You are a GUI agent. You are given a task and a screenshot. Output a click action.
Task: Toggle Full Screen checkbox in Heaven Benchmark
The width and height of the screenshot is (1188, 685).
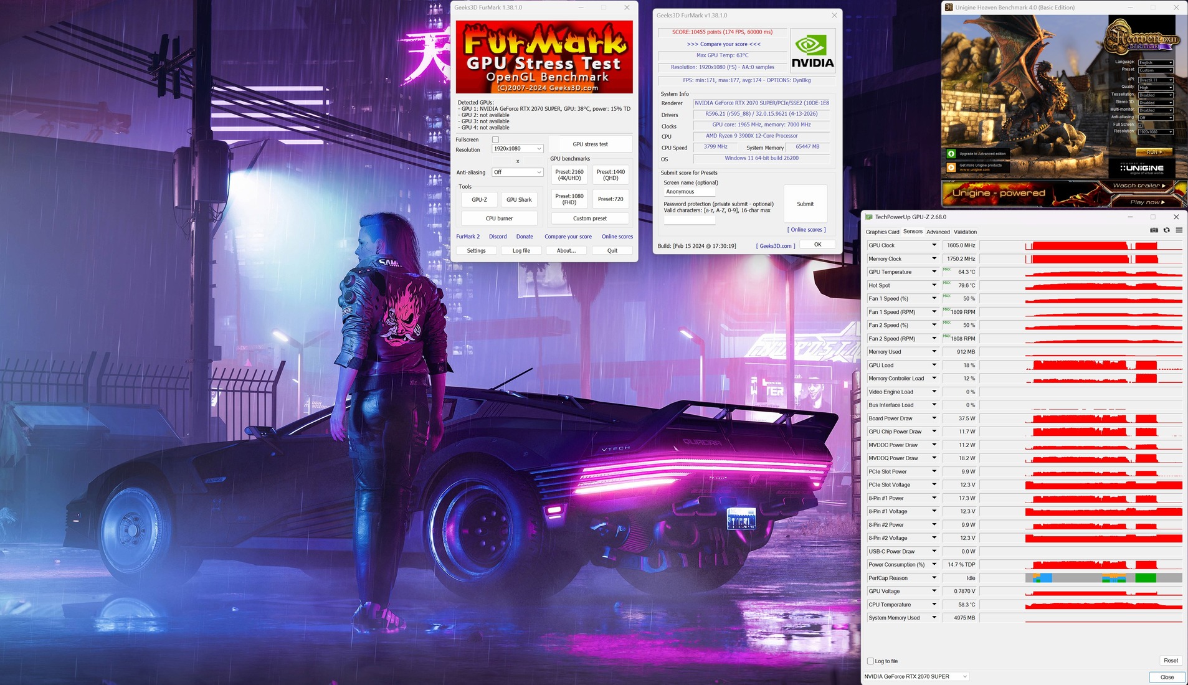coord(1140,125)
